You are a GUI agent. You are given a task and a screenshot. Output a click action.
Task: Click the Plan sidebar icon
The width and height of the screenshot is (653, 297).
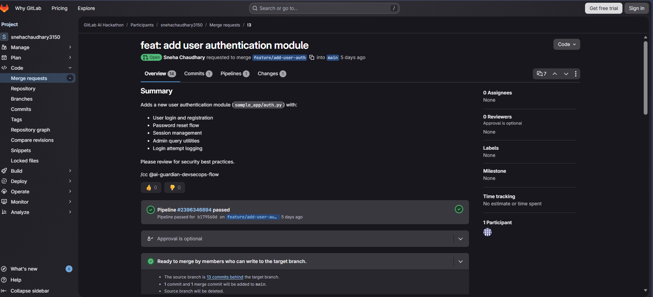coord(4,57)
